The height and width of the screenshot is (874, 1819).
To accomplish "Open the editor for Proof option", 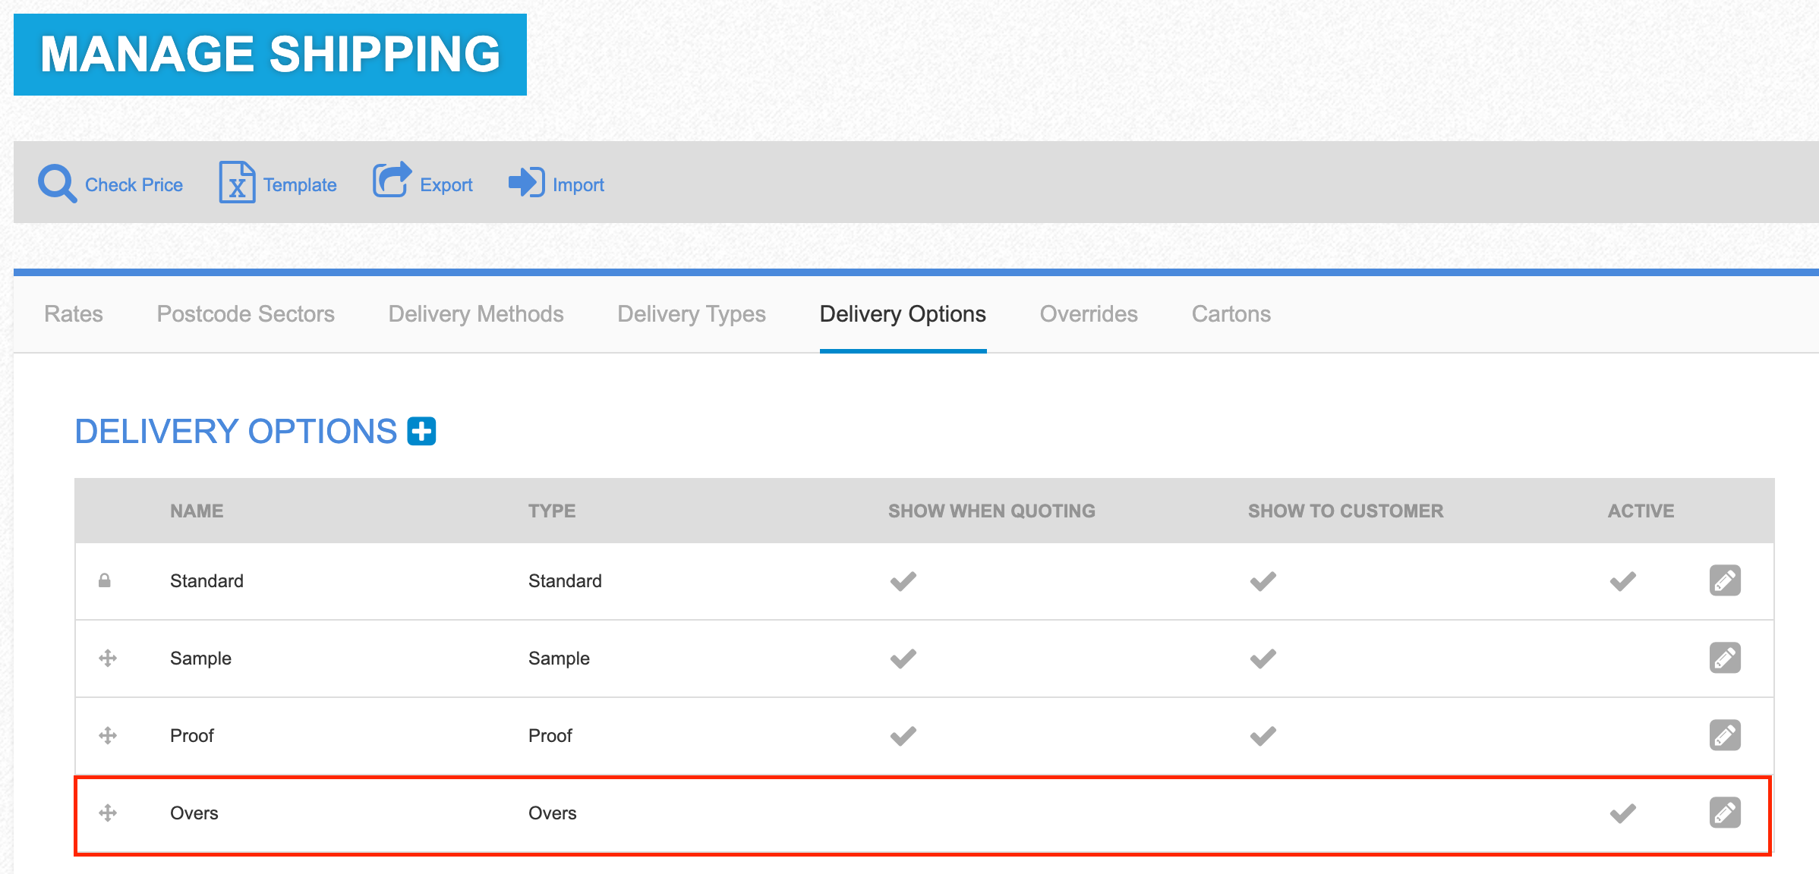I will (x=1724, y=736).
